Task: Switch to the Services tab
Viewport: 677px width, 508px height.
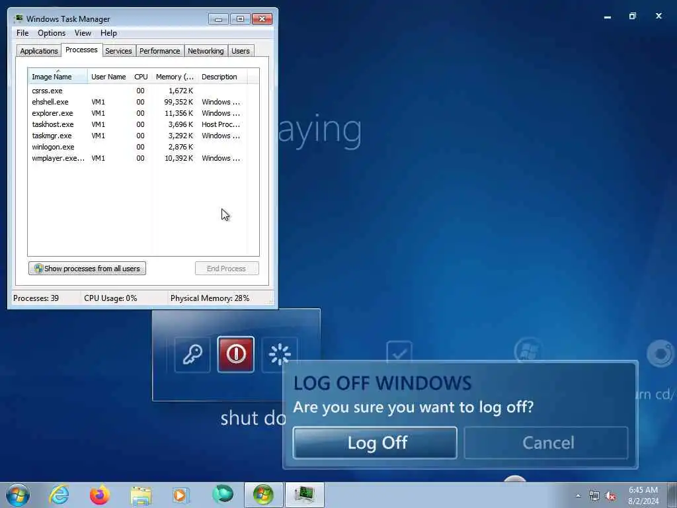Action: pos(119,51)
